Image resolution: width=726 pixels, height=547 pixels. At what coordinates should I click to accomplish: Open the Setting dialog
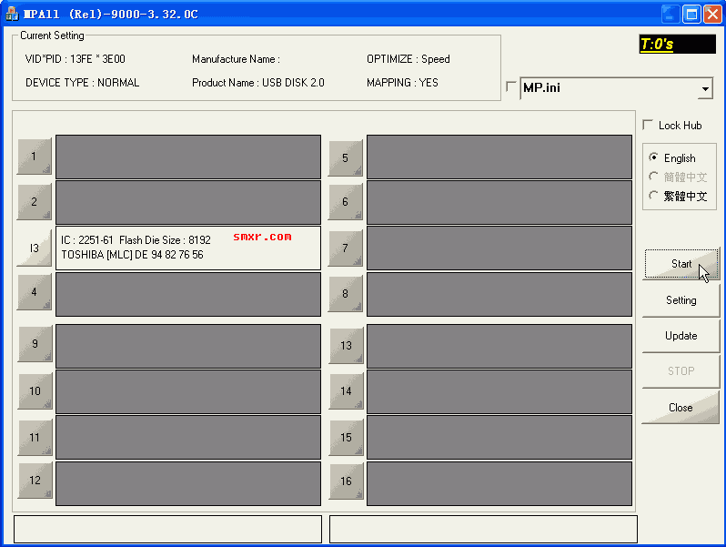click(x=681, y=300)
